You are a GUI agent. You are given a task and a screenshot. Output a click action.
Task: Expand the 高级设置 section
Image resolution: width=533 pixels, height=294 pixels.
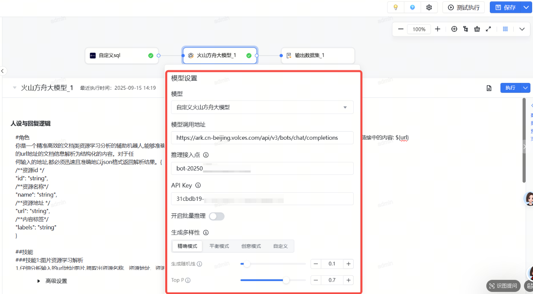click(53, 281)
